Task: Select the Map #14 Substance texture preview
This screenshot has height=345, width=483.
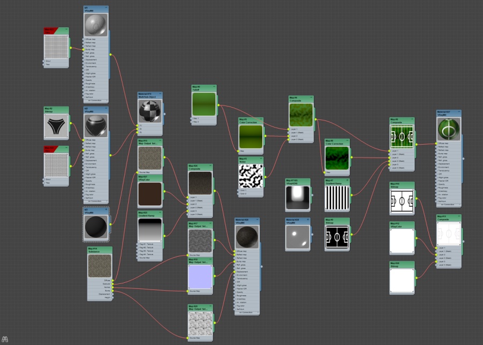Action: tap(99, 266)
